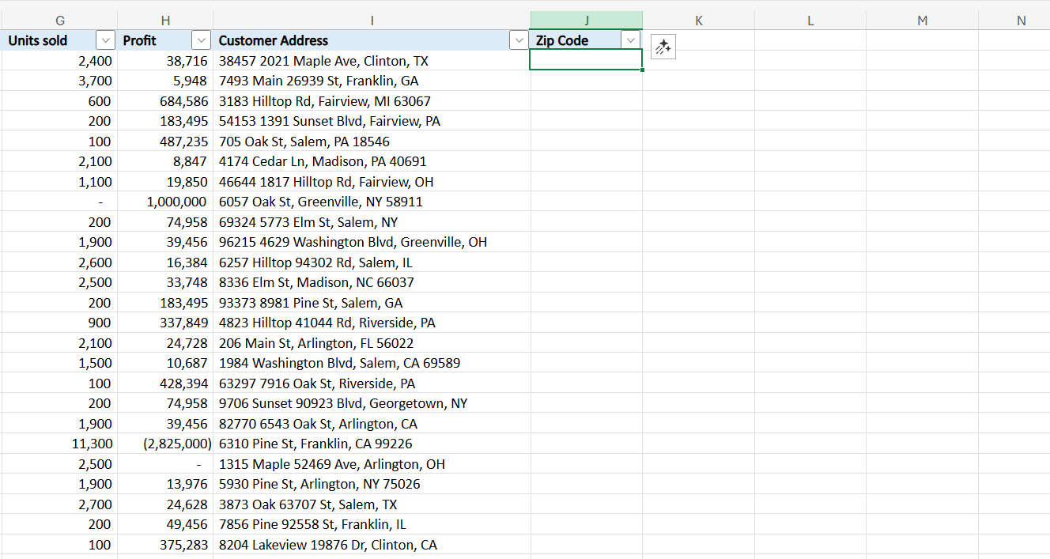
Task: Click the Customer Address header cell
Action: pyautogui.click(x=372, y=40)
